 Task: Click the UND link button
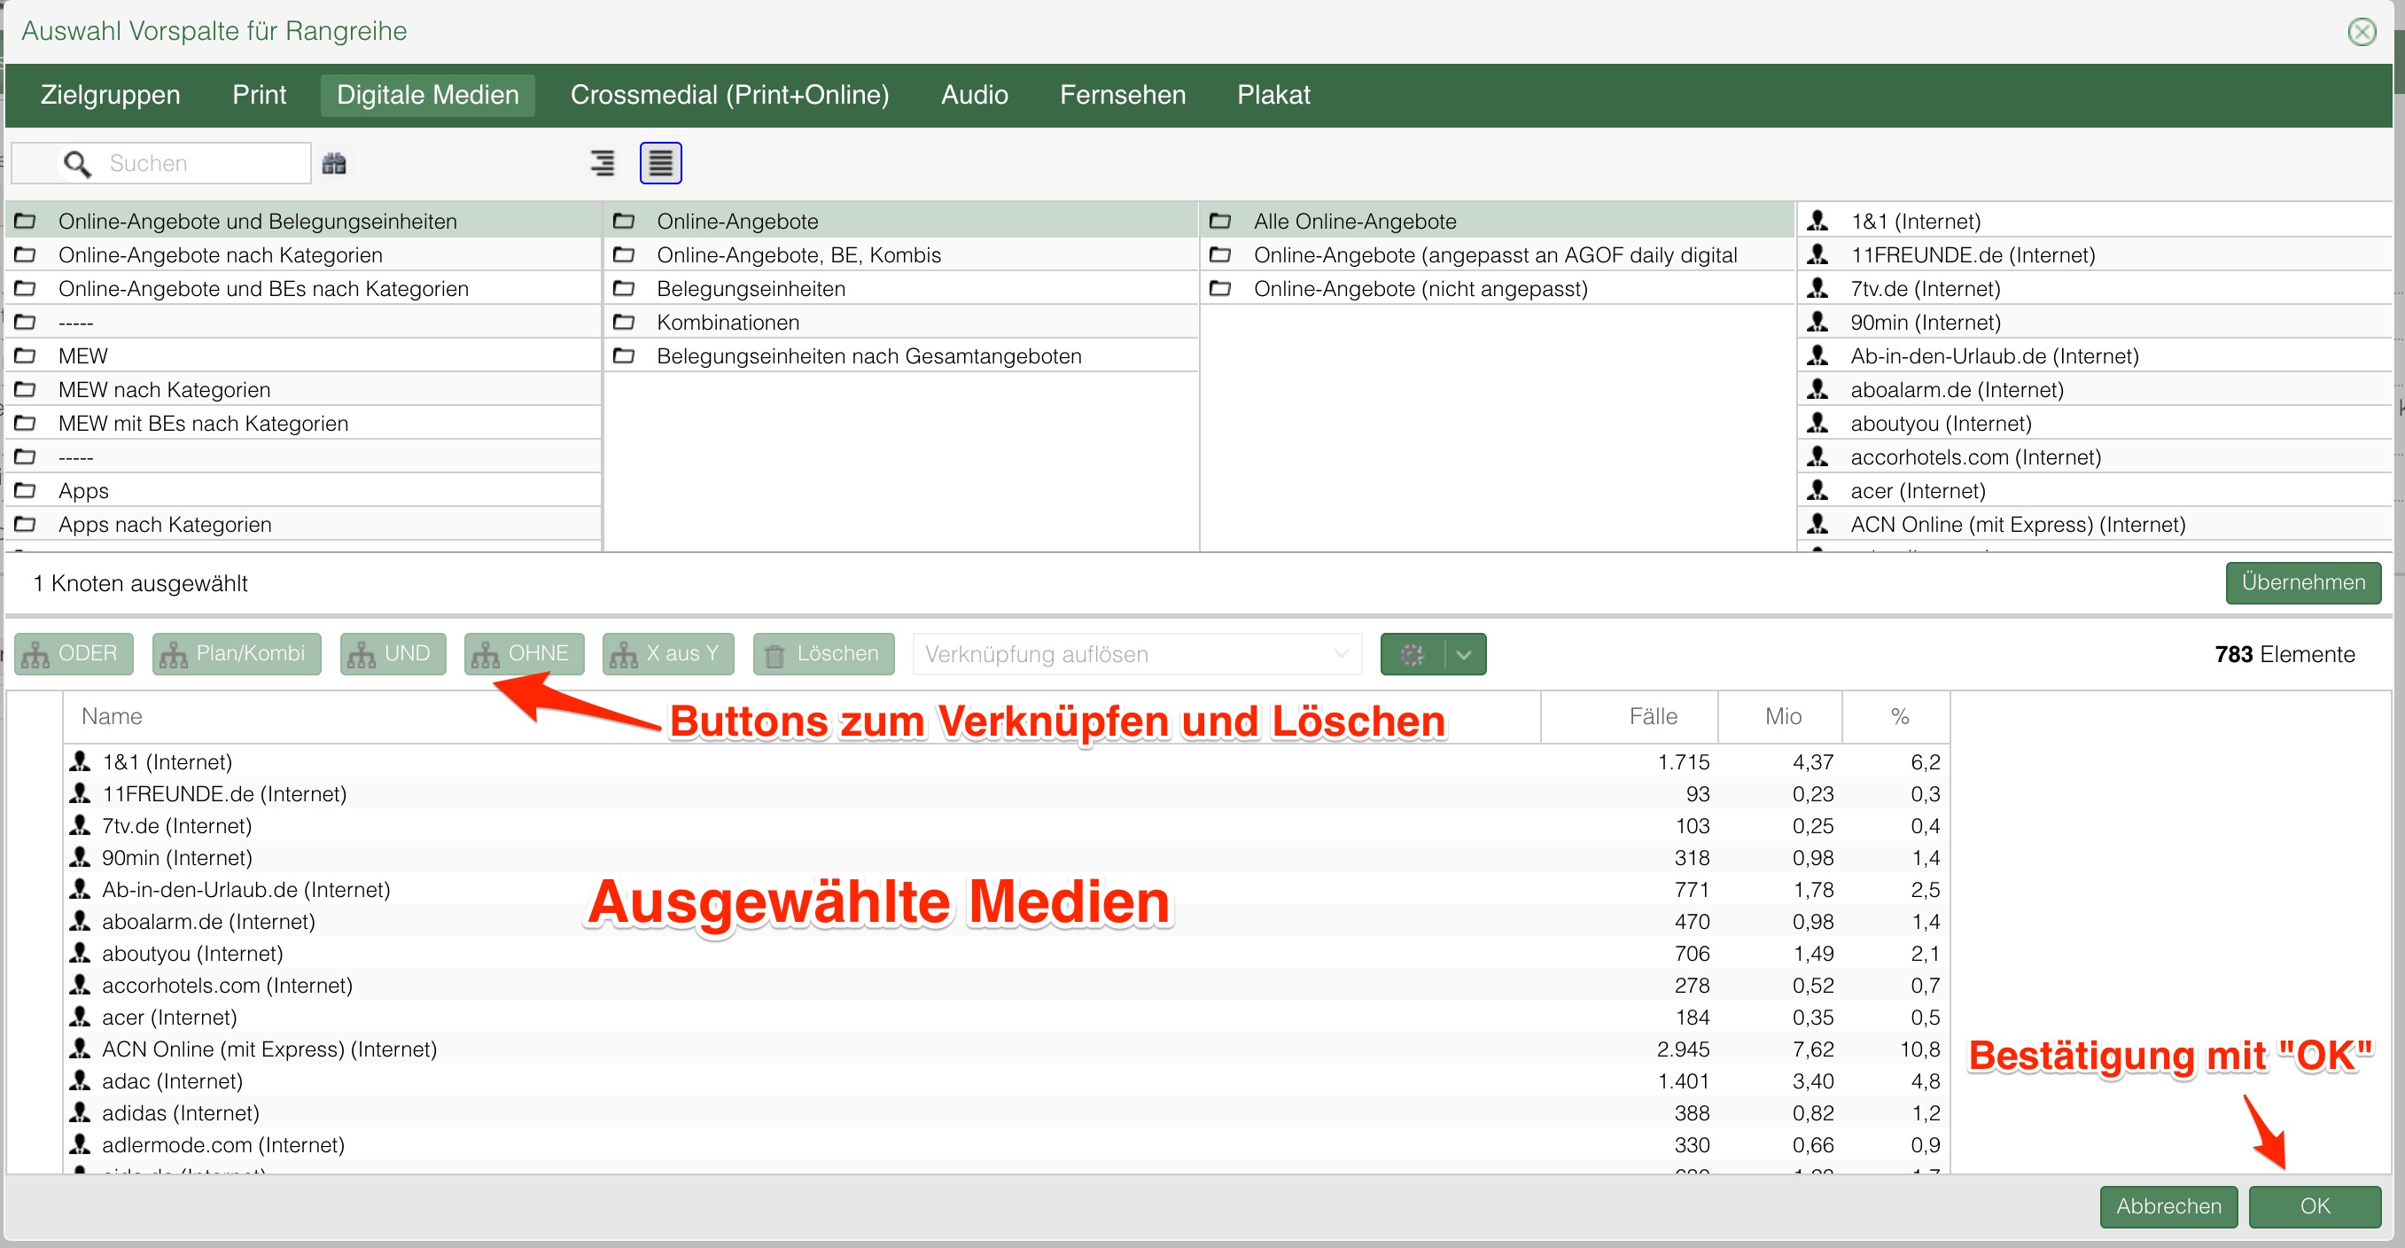[x=392, y=654]
